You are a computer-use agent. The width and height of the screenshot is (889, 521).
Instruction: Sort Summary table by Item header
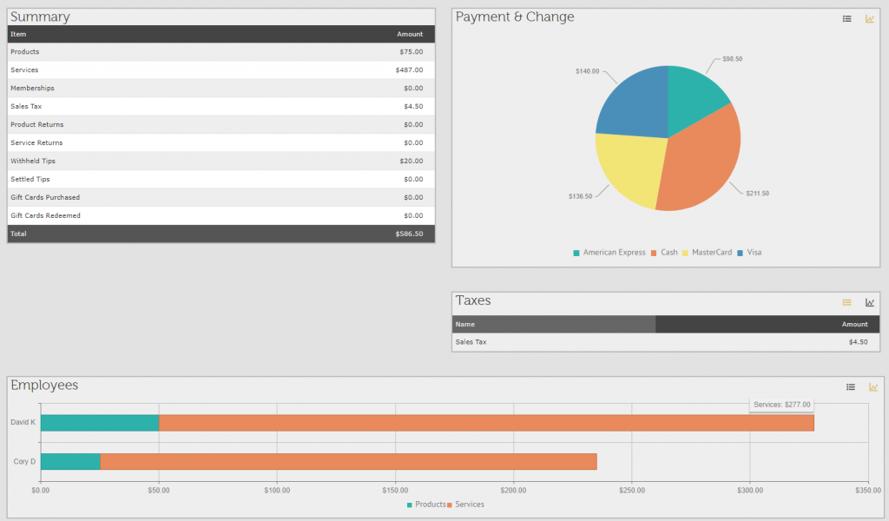point(18,34)
